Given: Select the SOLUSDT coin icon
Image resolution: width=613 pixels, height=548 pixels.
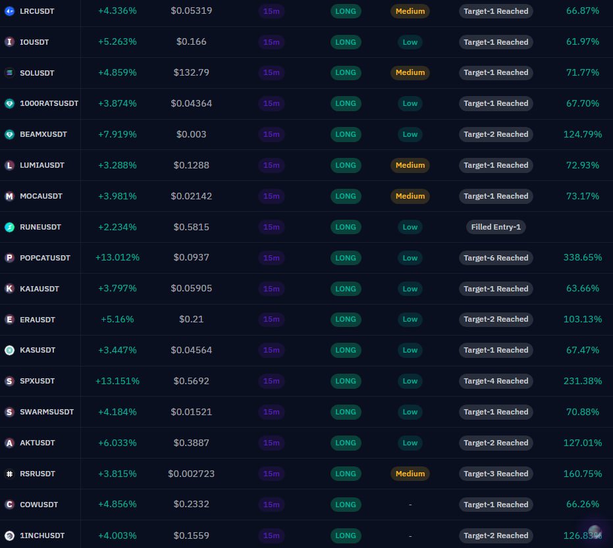Looking at the screenshot, I should 9,72.
